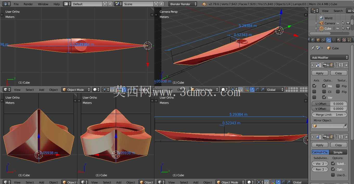Copy the Subdivision Surface modifier
This screenshot has width=354, height=184.
(338, 145)
